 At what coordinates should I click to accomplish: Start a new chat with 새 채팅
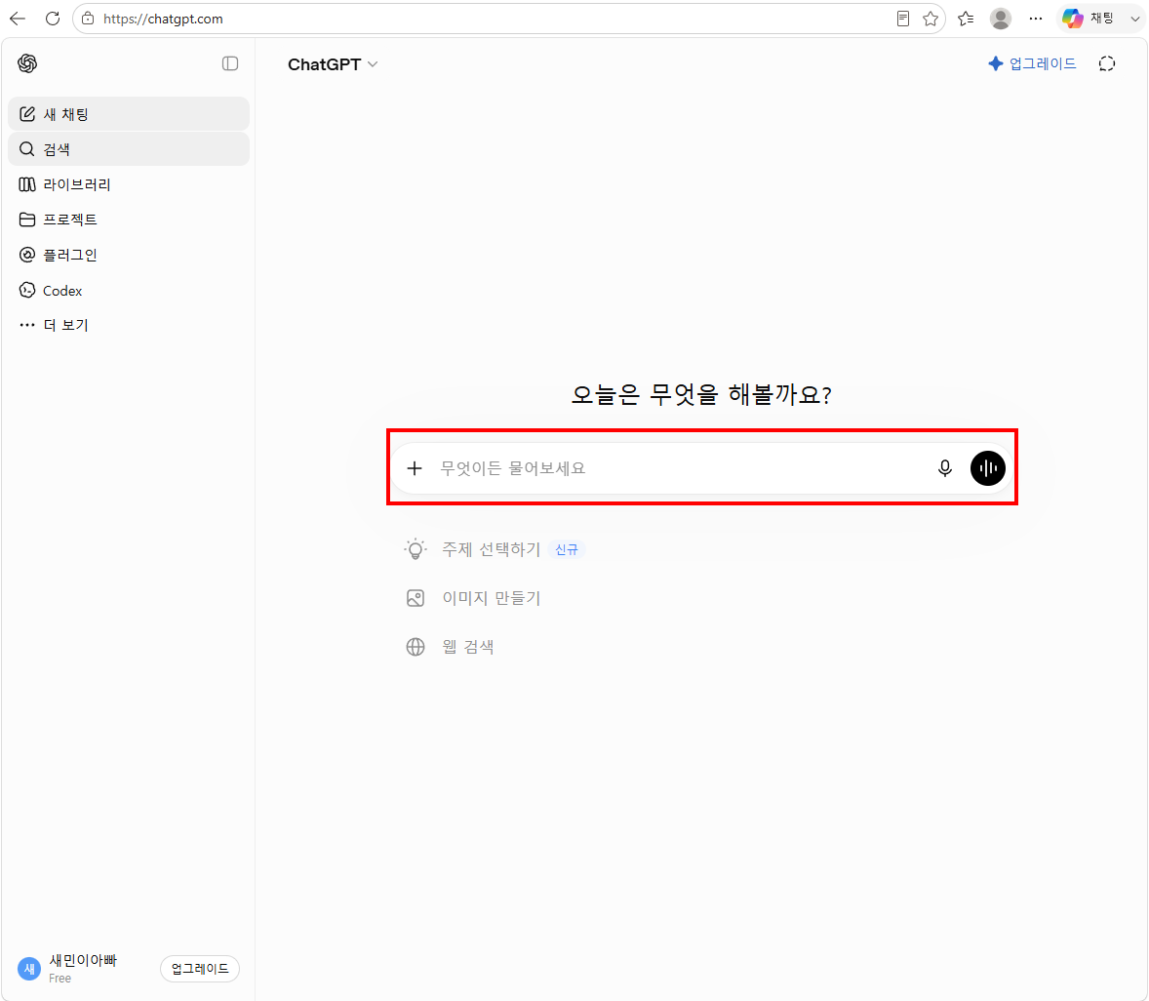129,114
